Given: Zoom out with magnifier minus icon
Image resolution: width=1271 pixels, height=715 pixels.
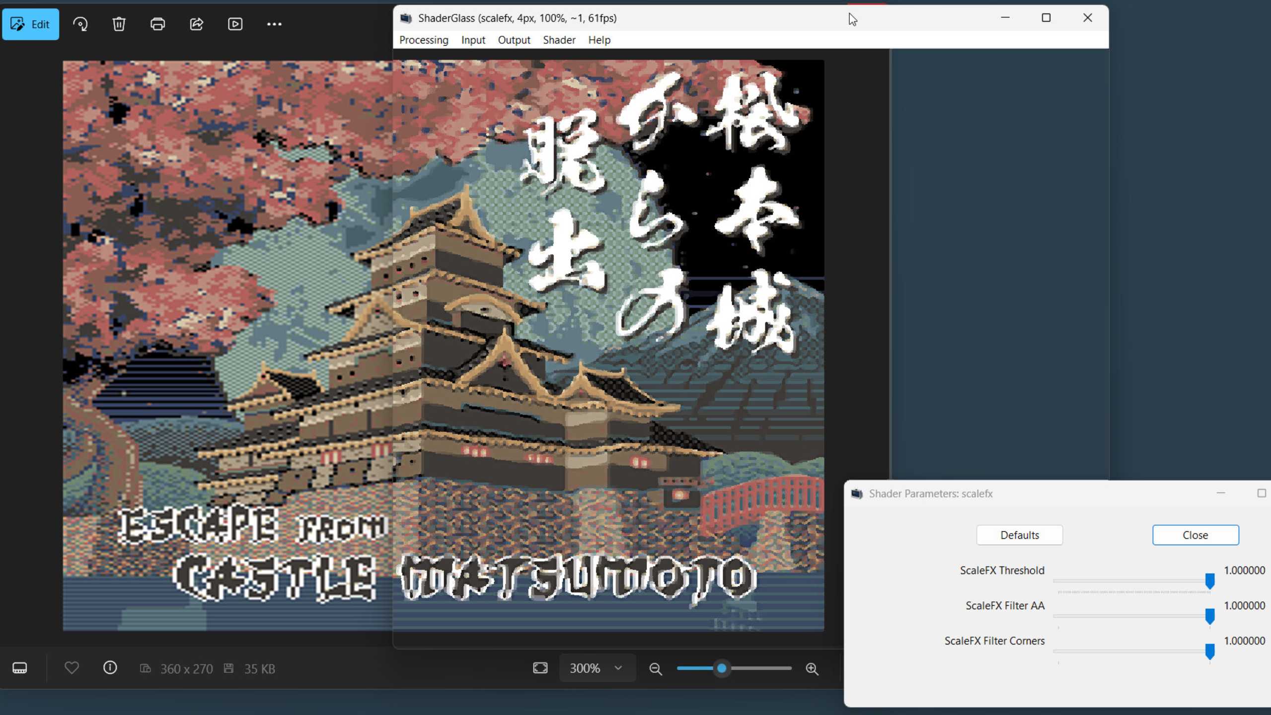Looking at the screenshot, I should [x=656, y=669].
